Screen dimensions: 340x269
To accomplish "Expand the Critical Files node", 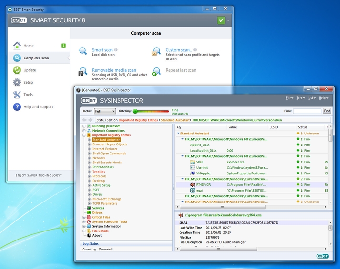I will tap(84, 217).
